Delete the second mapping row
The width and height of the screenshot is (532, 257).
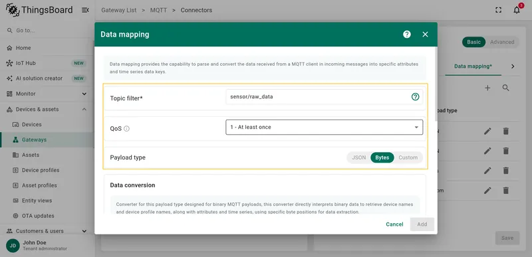(505, 151)
